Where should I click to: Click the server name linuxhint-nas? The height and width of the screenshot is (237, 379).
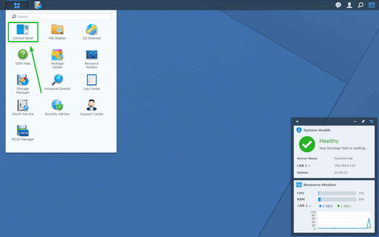344,159
